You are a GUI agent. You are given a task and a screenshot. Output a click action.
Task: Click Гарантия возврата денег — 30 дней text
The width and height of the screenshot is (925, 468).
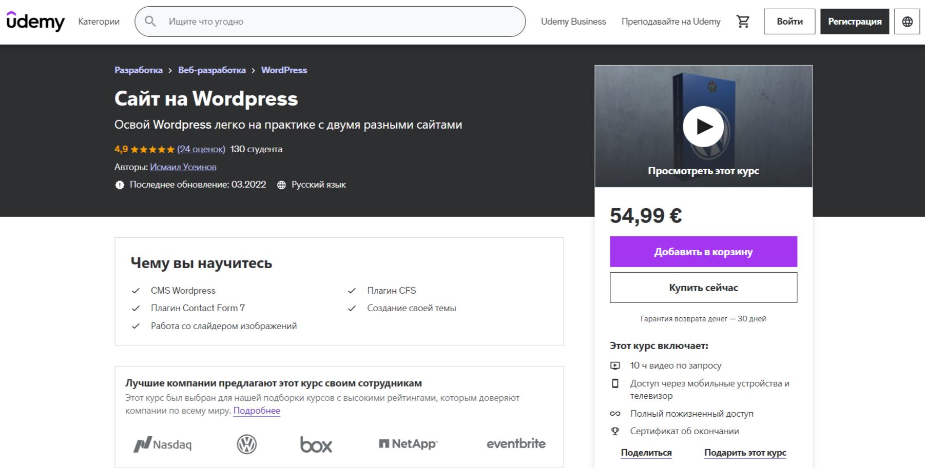click(x=703, y=319)
